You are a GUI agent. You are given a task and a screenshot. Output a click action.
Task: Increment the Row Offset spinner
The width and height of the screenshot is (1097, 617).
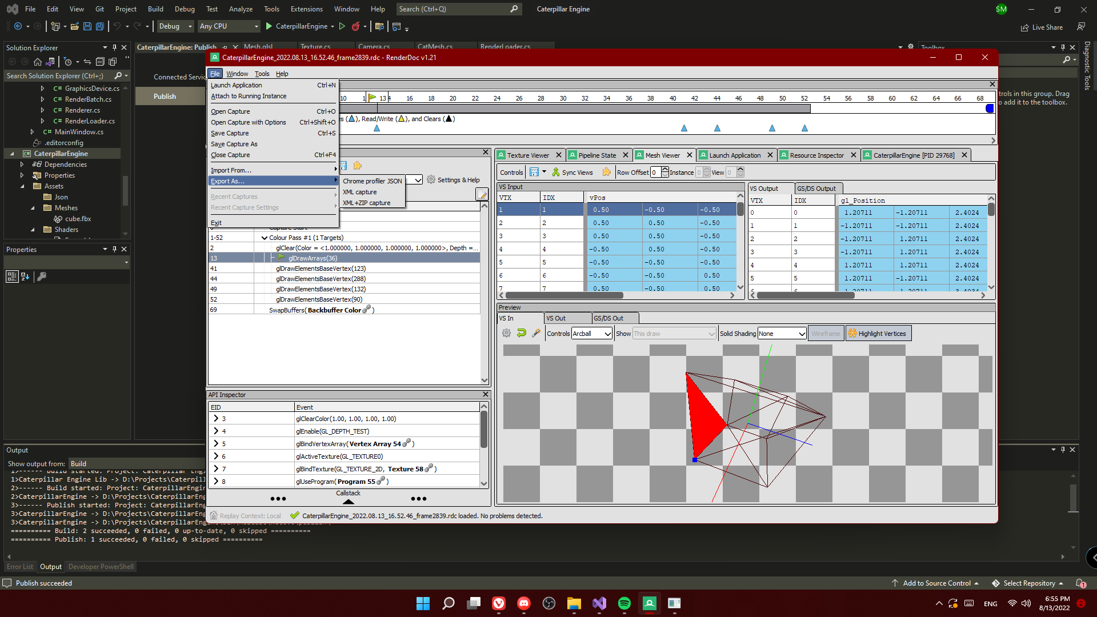click(x=664, y=170)
